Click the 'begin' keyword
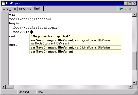Viewport: 138px width, 95px height. point(14,23)
